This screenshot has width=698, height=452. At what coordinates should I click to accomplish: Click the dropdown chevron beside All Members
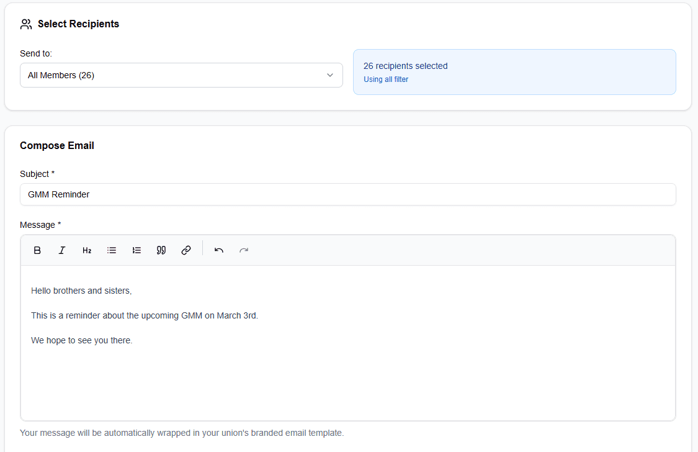[330, 75]
